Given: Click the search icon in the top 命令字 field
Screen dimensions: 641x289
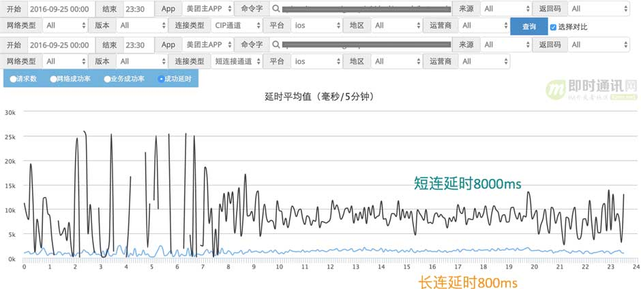Looking at the screenshot, I should click(277, 9).
